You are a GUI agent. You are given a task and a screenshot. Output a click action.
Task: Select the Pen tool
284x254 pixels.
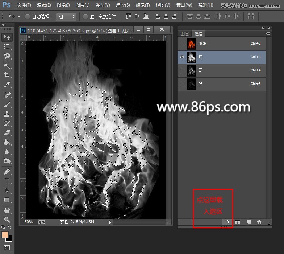tap(7, 171)
